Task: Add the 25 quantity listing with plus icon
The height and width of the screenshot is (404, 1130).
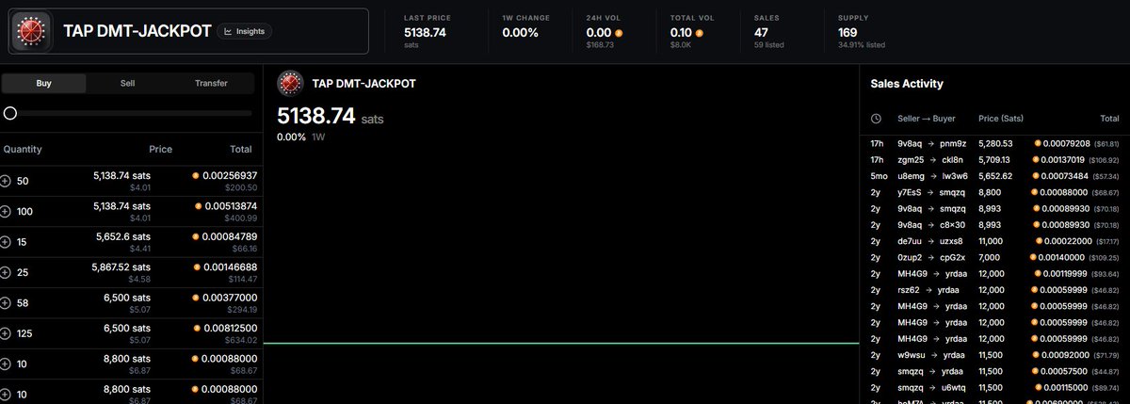Action: [x=6, y=272]
